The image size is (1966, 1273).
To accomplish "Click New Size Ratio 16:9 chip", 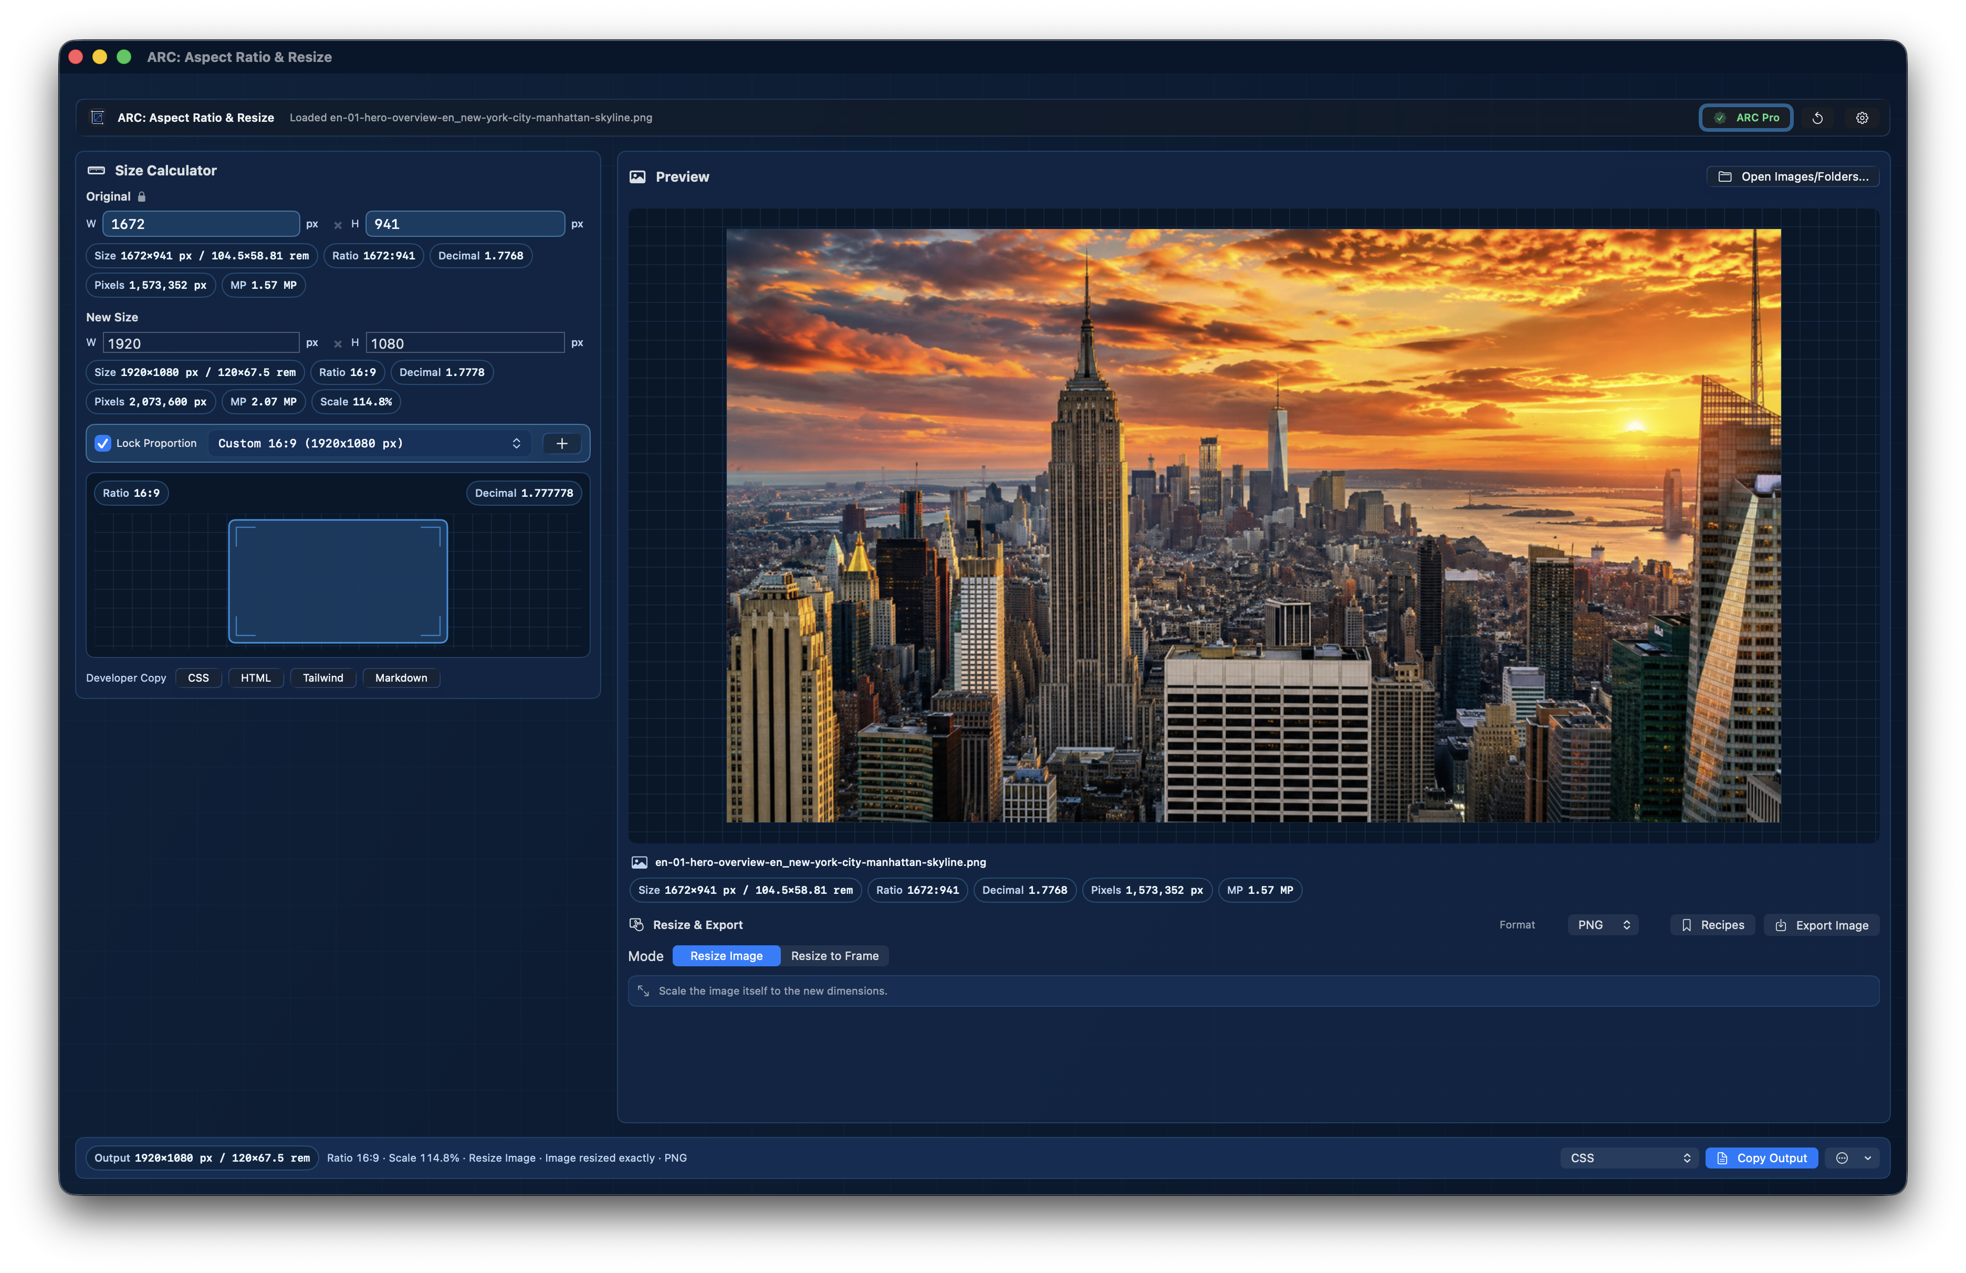I will [x=347, y=372].
